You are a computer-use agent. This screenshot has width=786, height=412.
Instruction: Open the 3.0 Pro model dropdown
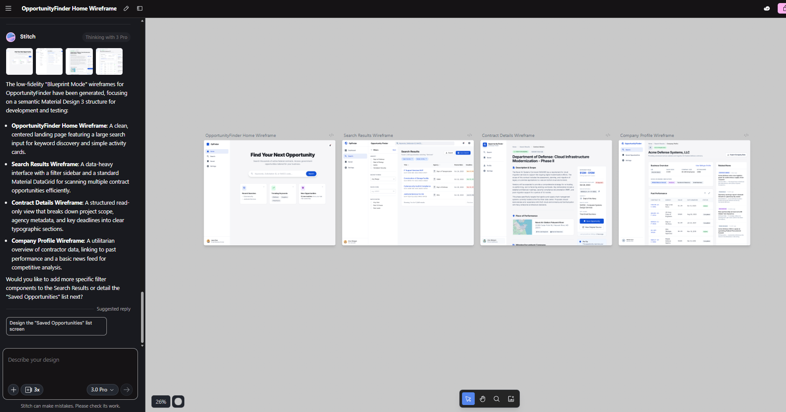click(x=102, y=390)
